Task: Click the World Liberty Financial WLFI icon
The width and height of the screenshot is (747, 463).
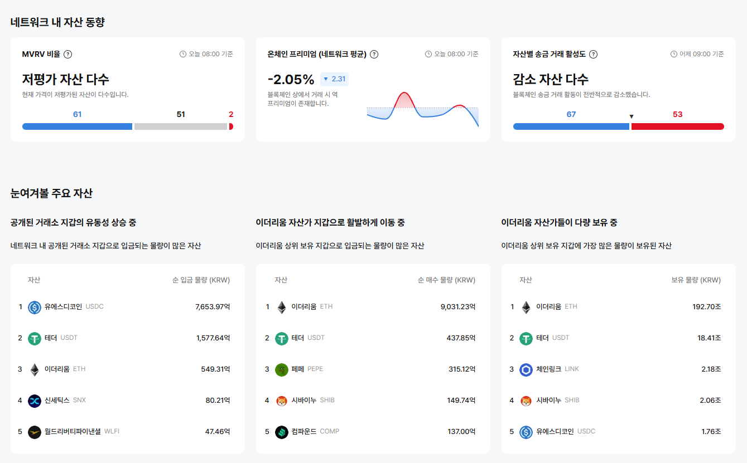Action: 33,431
